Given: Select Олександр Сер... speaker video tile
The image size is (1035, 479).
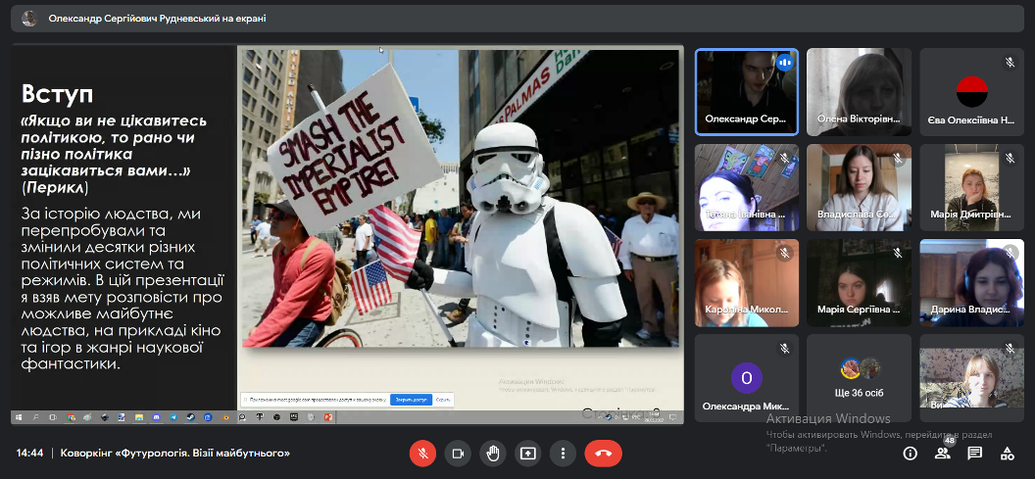Looking at the screenshot, I should click(746, 90).
